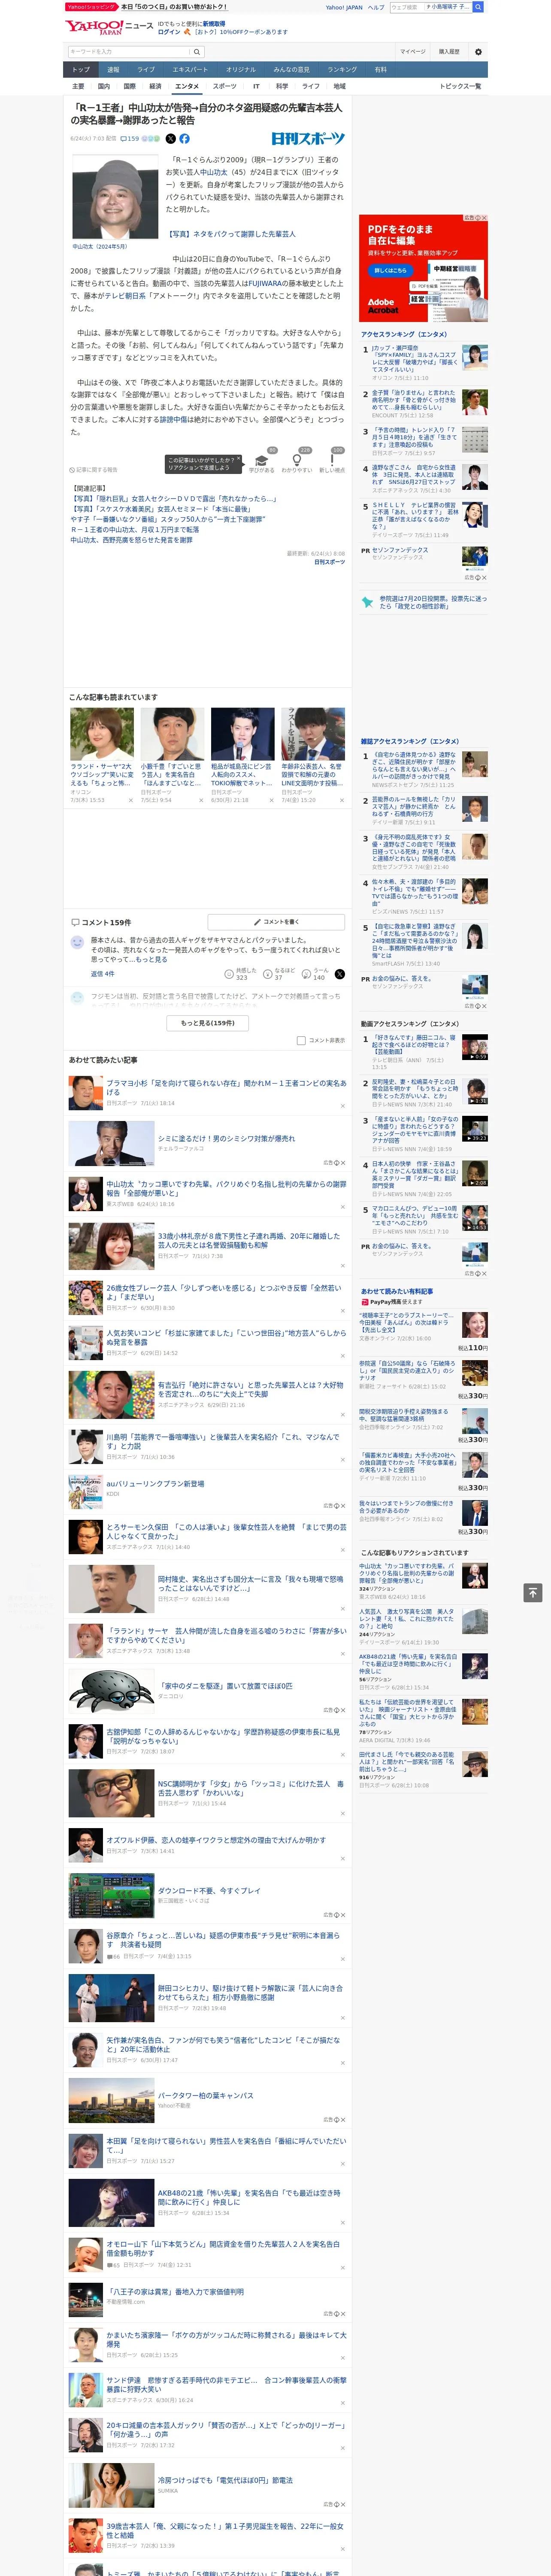Open the トピックス一覧 link
The image size is (551, 2576).
point(460,86)
